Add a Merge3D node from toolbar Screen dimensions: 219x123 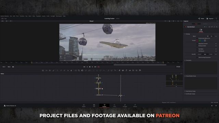click(x=130, y=70)
